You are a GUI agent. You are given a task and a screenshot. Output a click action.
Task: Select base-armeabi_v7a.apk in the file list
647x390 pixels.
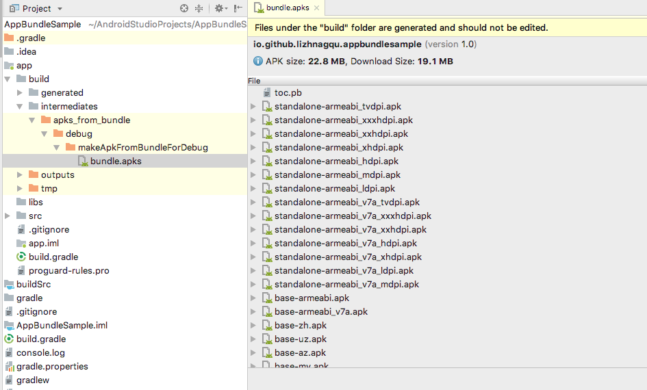click(x=320, y=311)
